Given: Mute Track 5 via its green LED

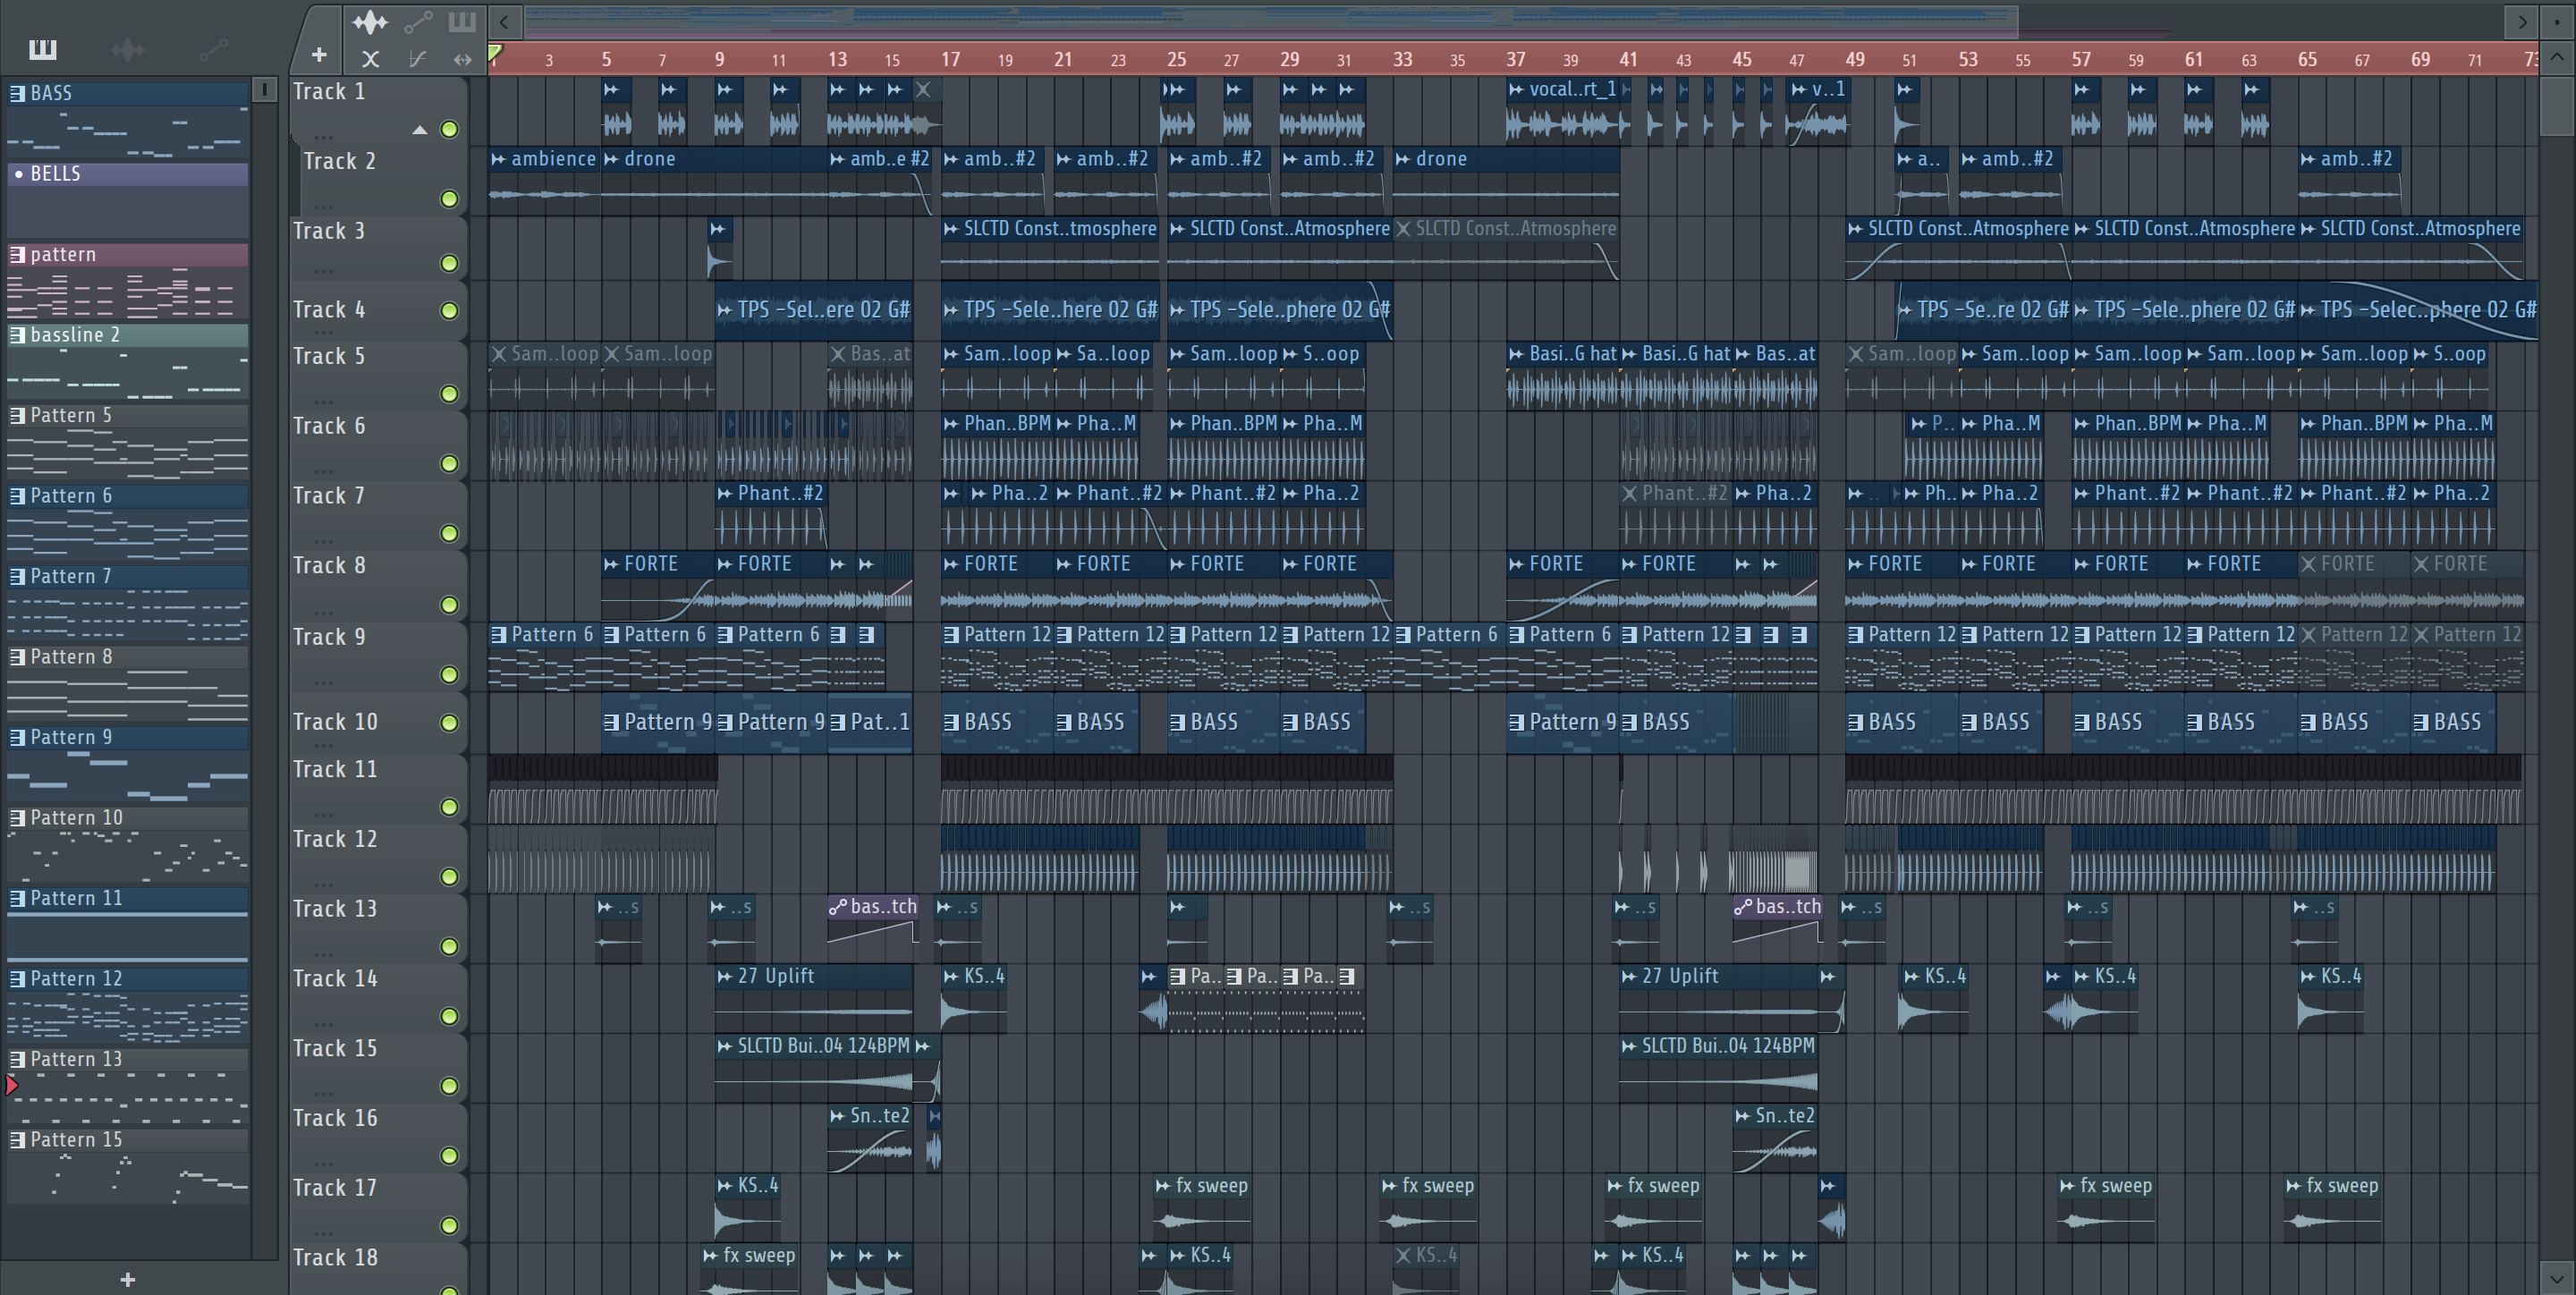Looking at the screenshot, I should (450, 394).
